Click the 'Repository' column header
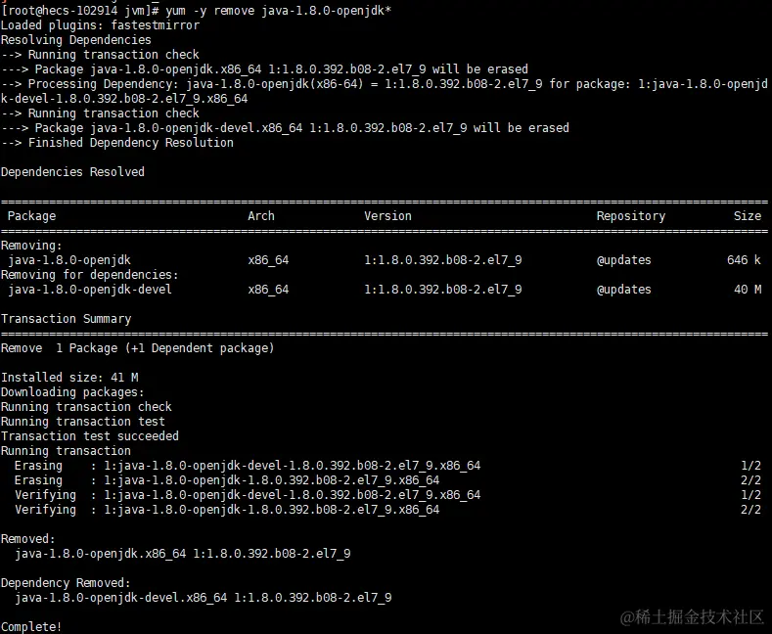 coord(630,216)
